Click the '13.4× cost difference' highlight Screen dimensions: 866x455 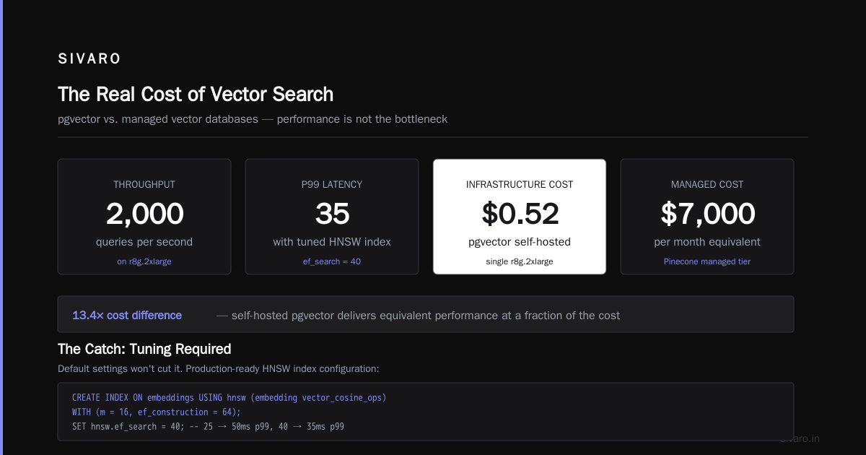(127, 315)
